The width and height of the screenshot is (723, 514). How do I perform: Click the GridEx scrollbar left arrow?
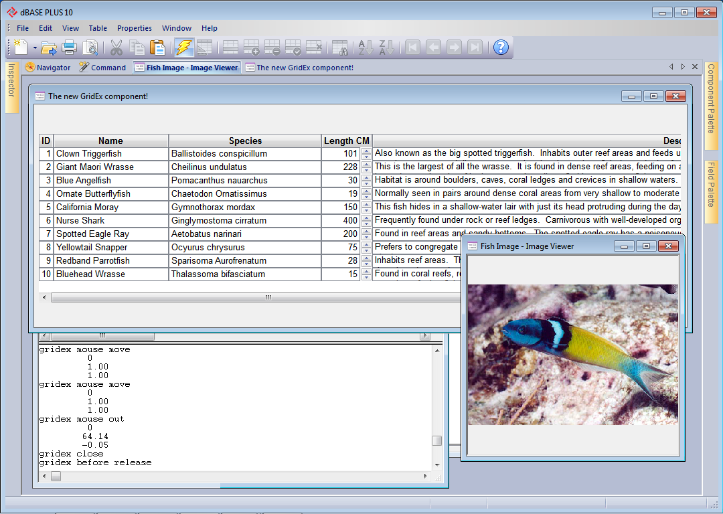[44, 297]
